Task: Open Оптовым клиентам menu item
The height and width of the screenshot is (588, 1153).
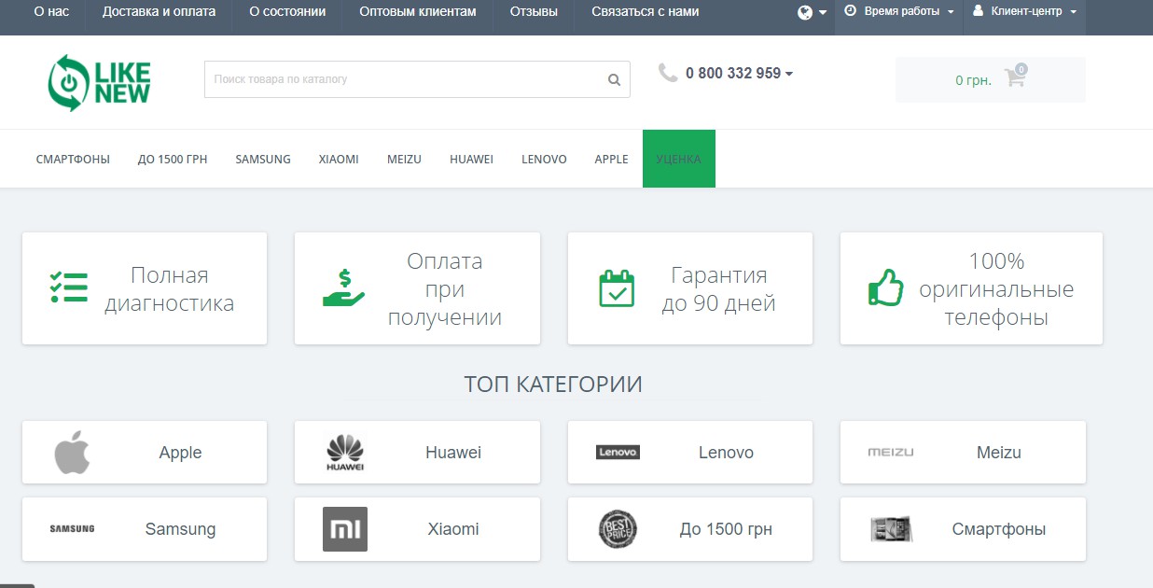Action: [418, 12]
